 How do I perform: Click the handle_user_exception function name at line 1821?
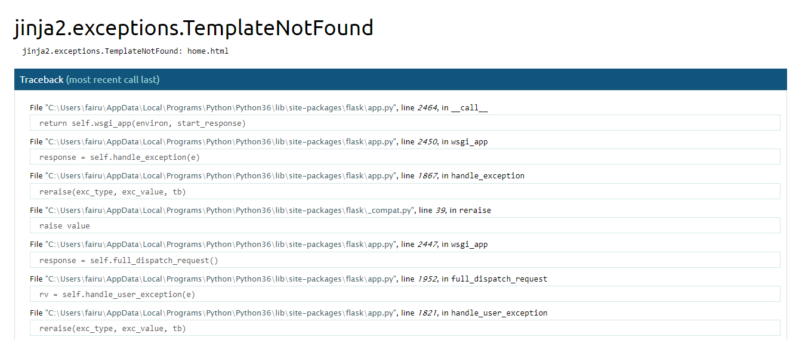(x=499, y=313)
